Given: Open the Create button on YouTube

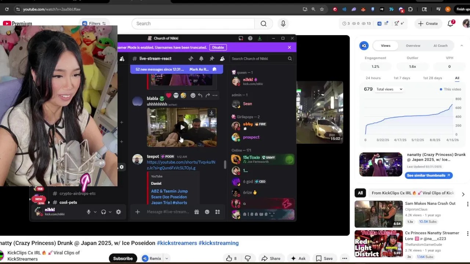Looking at the screenshot, I should click(x=428, y=23).
